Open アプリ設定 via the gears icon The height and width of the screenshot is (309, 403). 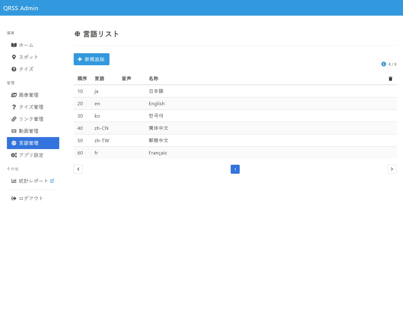tap(14, 155)
